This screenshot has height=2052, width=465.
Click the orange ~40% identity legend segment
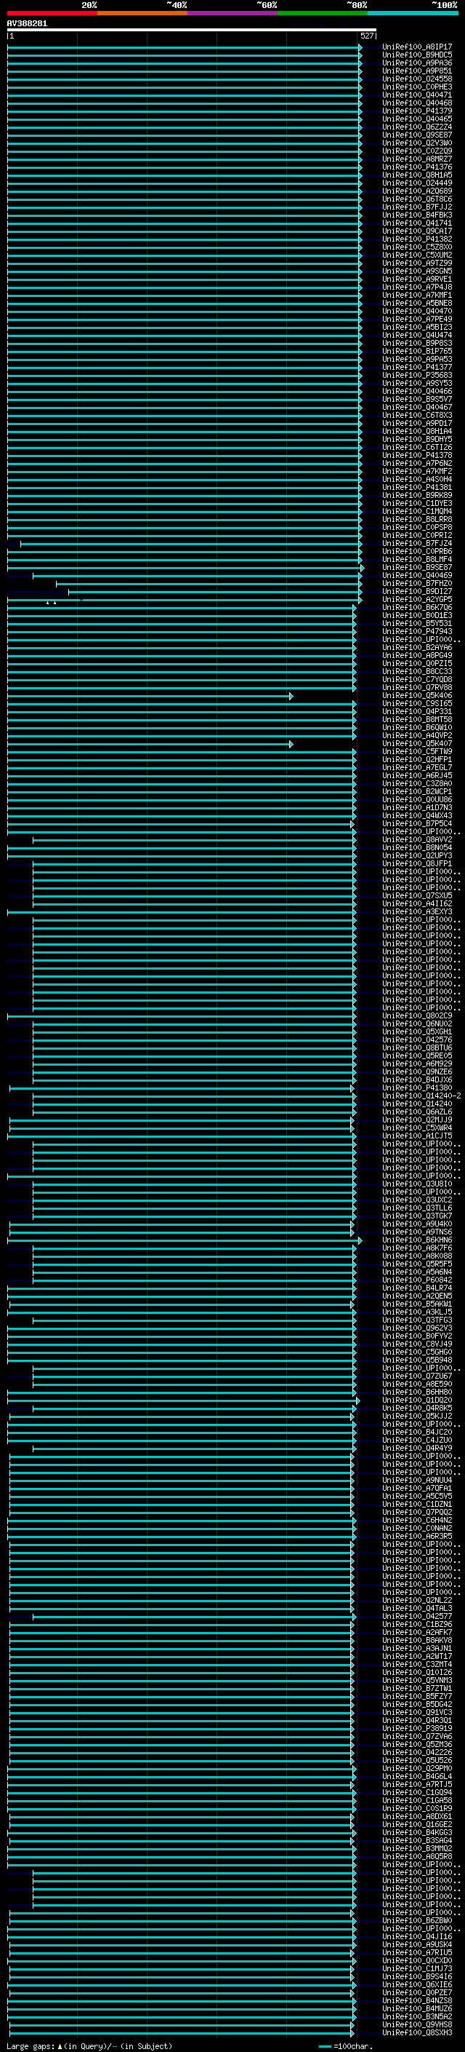142,13
